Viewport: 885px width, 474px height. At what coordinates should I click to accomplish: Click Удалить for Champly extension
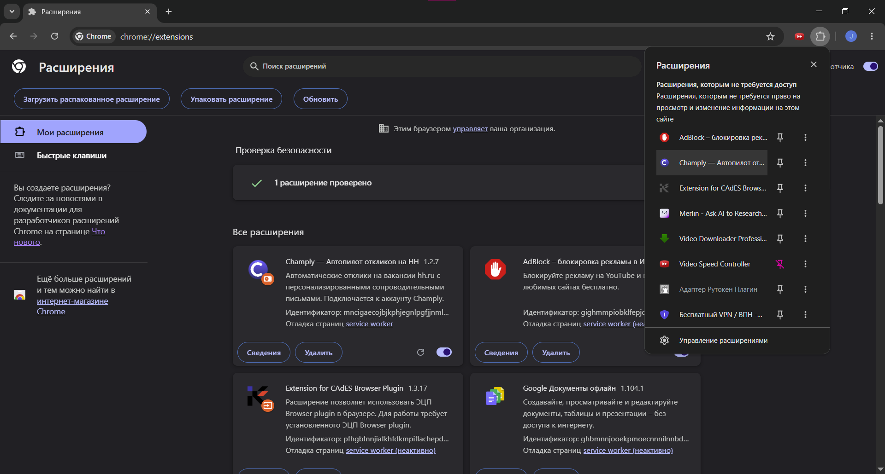(x=319, y=353)
